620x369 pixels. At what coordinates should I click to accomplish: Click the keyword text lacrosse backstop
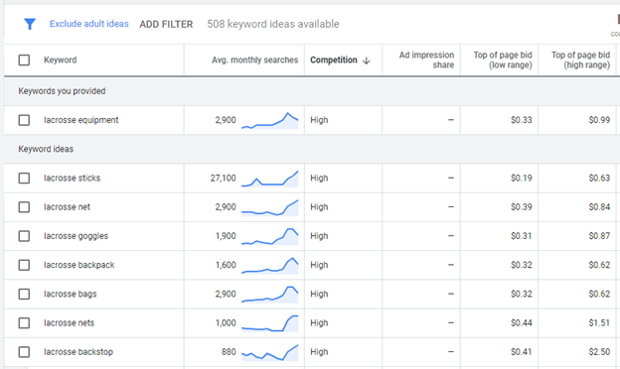(78, 351)
